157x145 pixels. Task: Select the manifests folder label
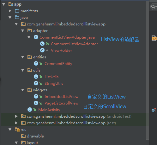click(x=29, y=11)
